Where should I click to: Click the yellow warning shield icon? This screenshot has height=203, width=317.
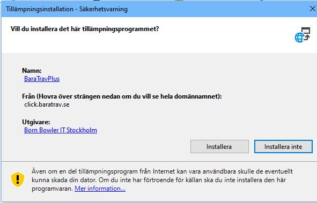click(18, 179)
